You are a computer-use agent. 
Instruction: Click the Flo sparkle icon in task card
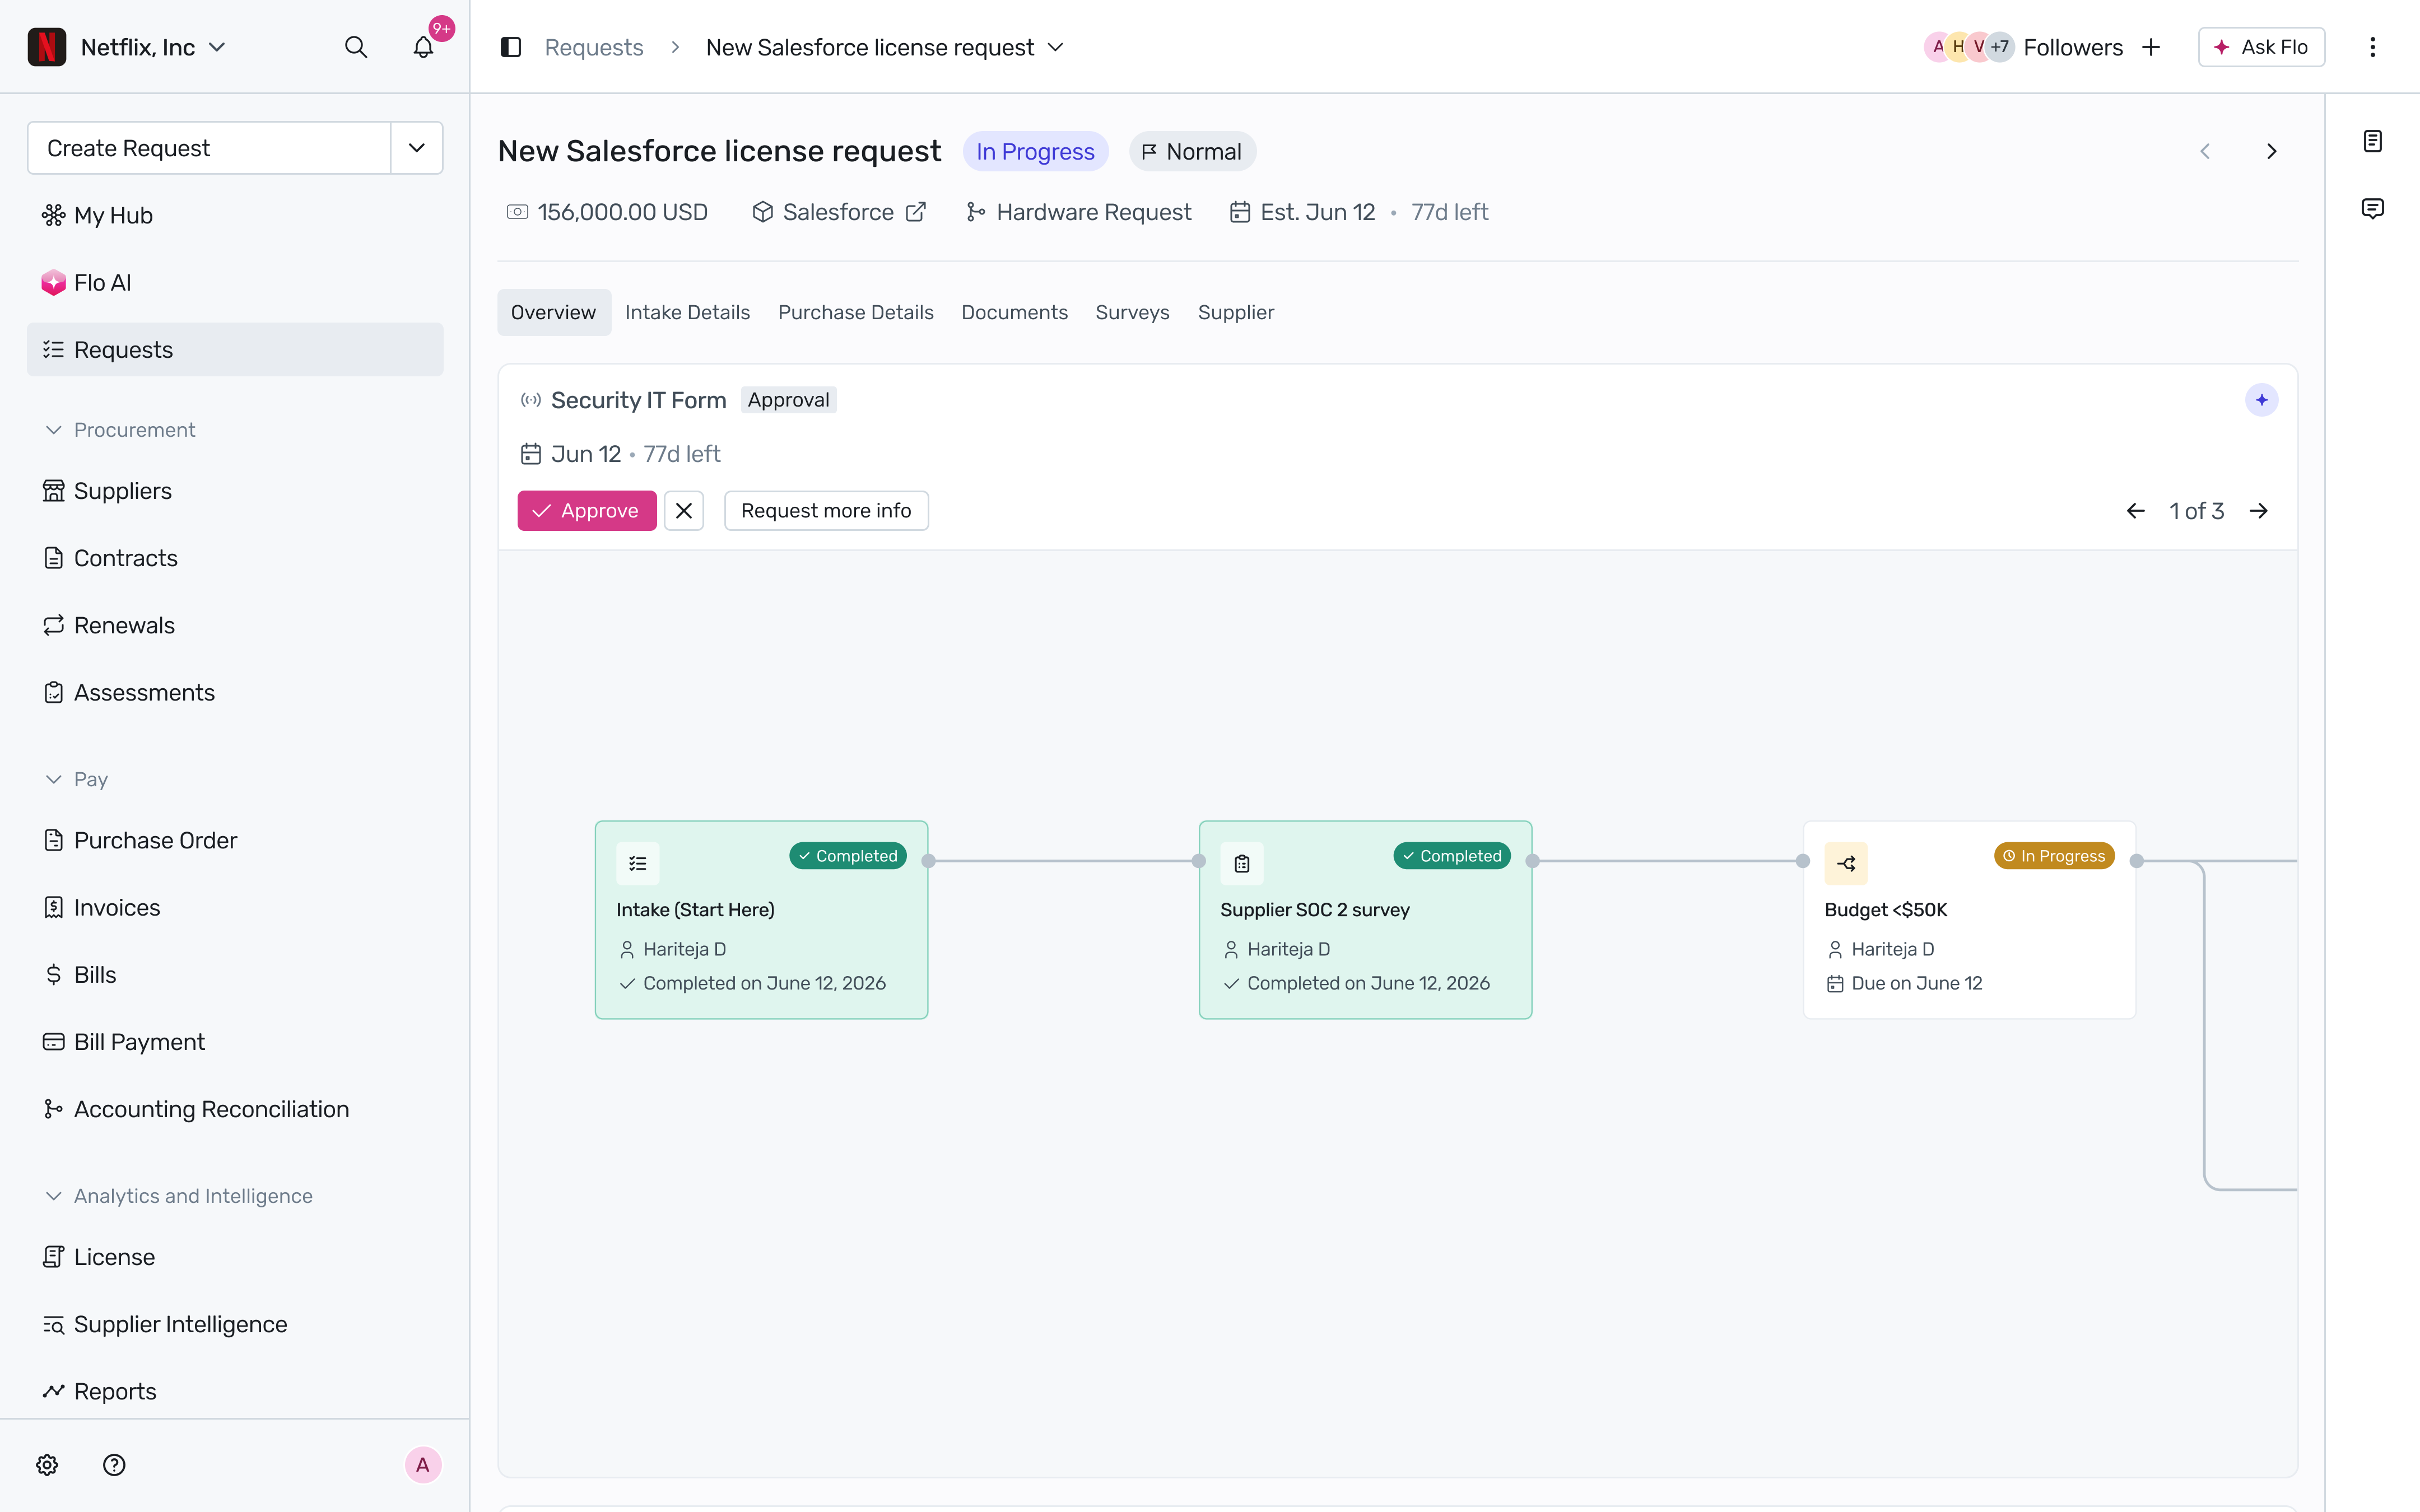click(x=2261, y=400)
